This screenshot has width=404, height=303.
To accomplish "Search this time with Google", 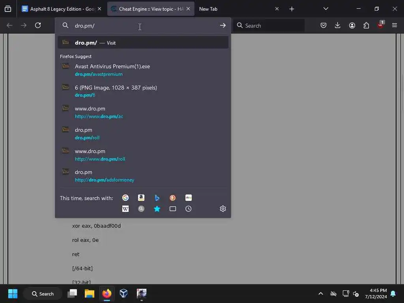I will point(125,198).
